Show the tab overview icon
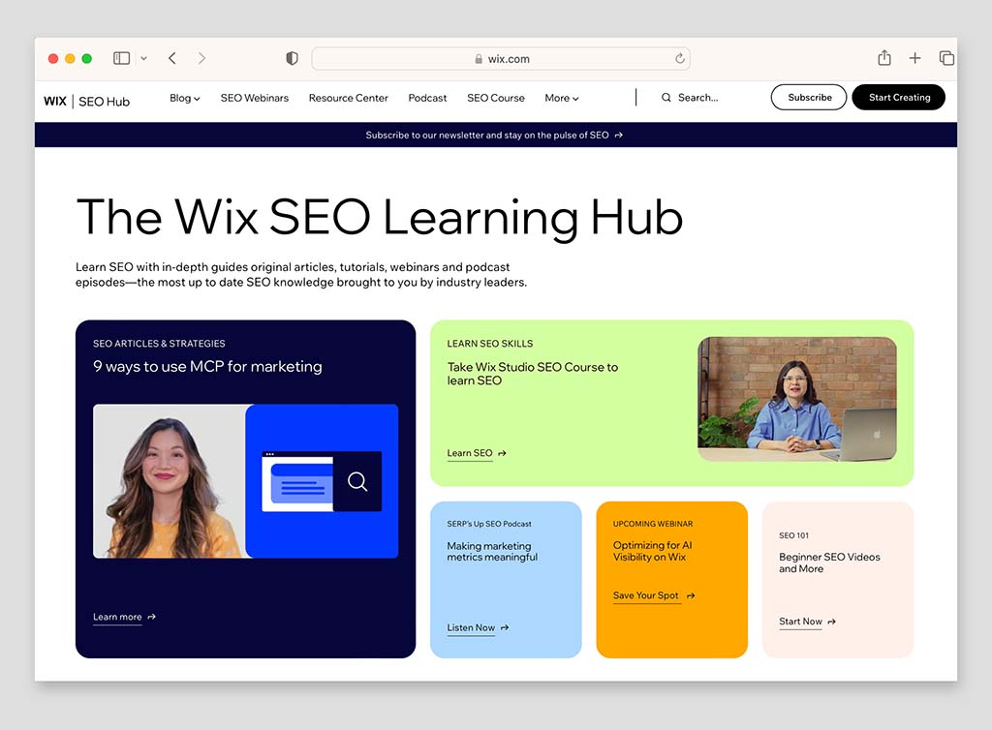 [x=946, y=58]
